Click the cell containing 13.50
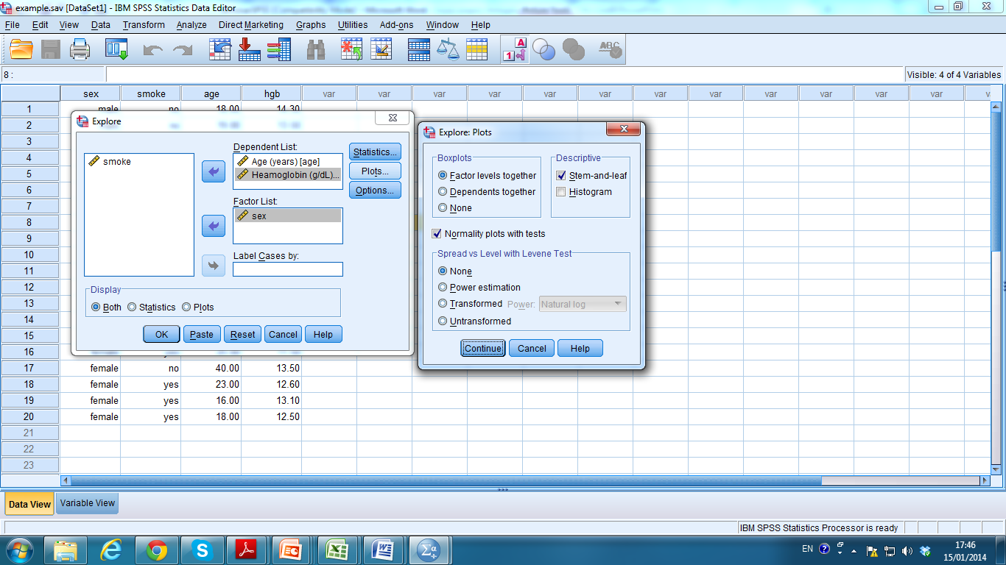Viewport: 1006px width, 565px height. coord(272,369)
